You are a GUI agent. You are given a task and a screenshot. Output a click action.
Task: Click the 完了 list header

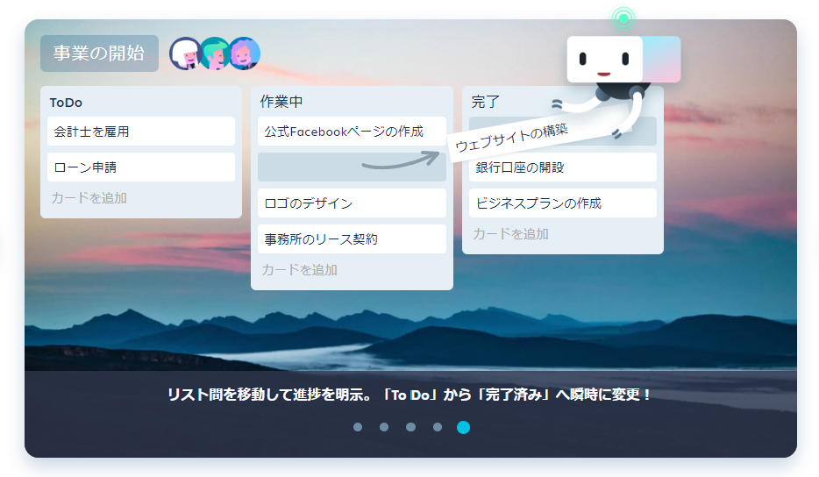(486, 102)
